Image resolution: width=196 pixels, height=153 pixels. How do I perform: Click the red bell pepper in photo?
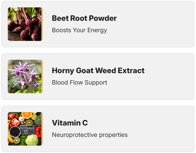click(x=39, y=132)
